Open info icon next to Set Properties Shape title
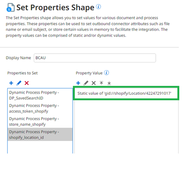Image resolution: width=184 pixels, height=170 pixels. 99,7
